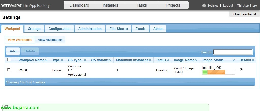Open the Projects section
Screen dimensions: 260x111
point(173,5)
